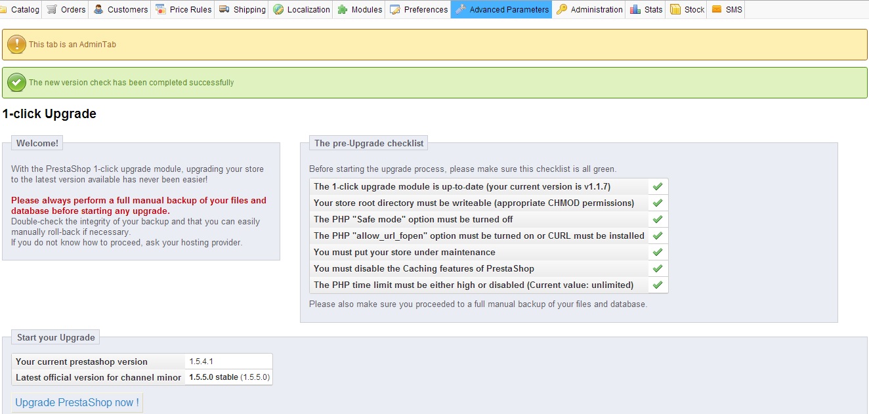This screenshot has height=414, width=869.
Task: Click You must put your store under maintenance
Action: tap(404, 252)
